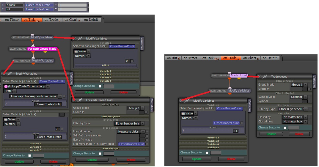Click the yellow output connector of For each Closed Trade
This screenshot has width=319, height=167.
pyautogui.click(x=45, y=51)
